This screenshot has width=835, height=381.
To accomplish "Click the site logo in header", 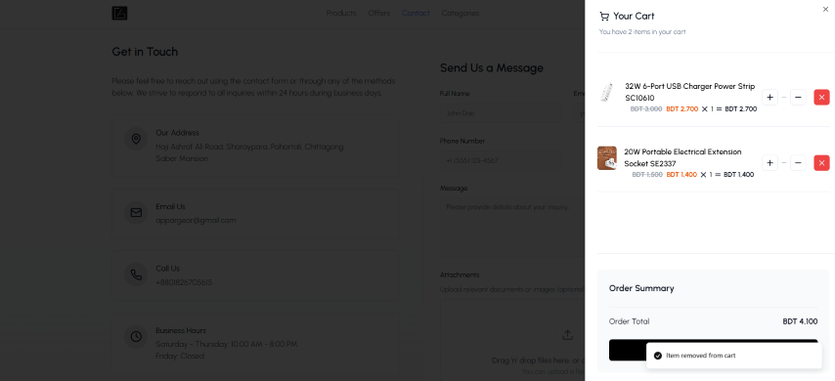I will 119,14.
